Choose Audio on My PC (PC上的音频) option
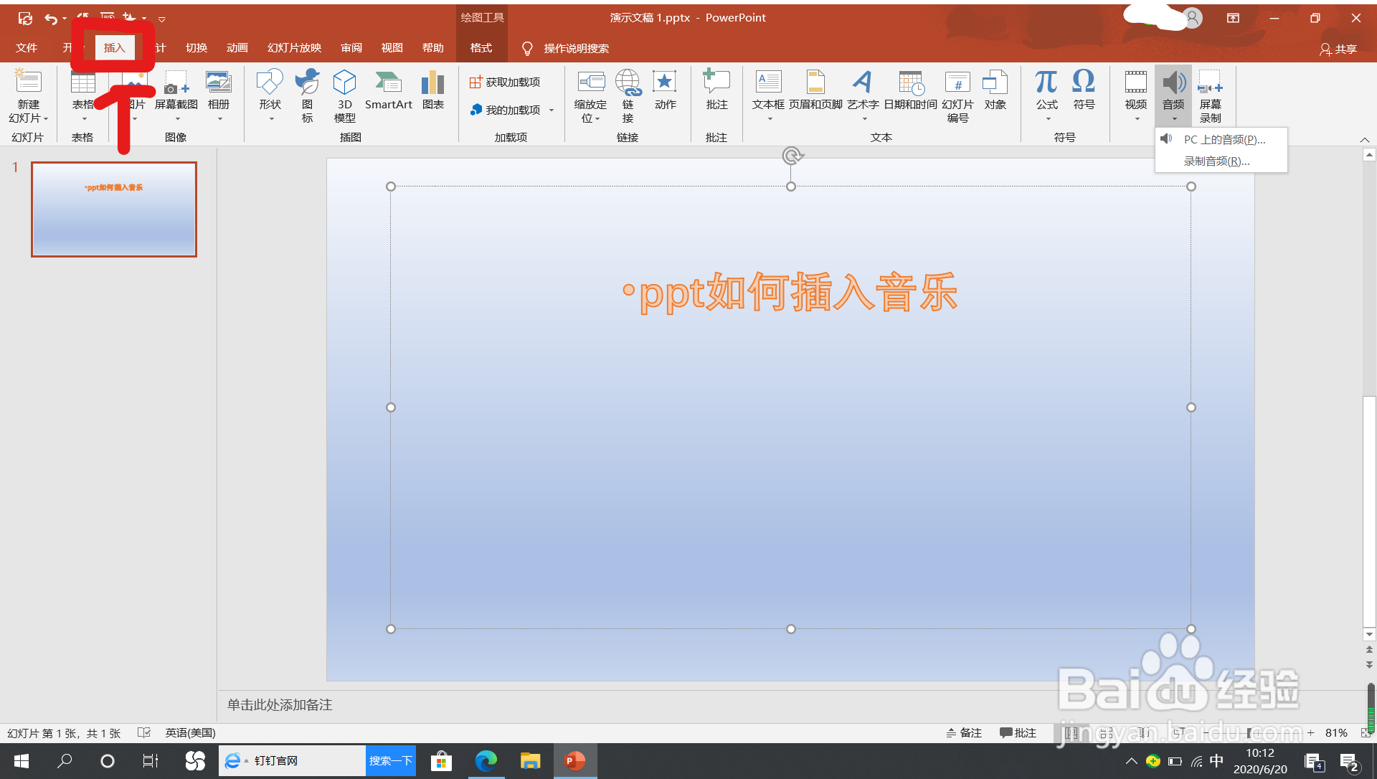The width and height of the screenshot is (1377, 779). pos(1224,140)
